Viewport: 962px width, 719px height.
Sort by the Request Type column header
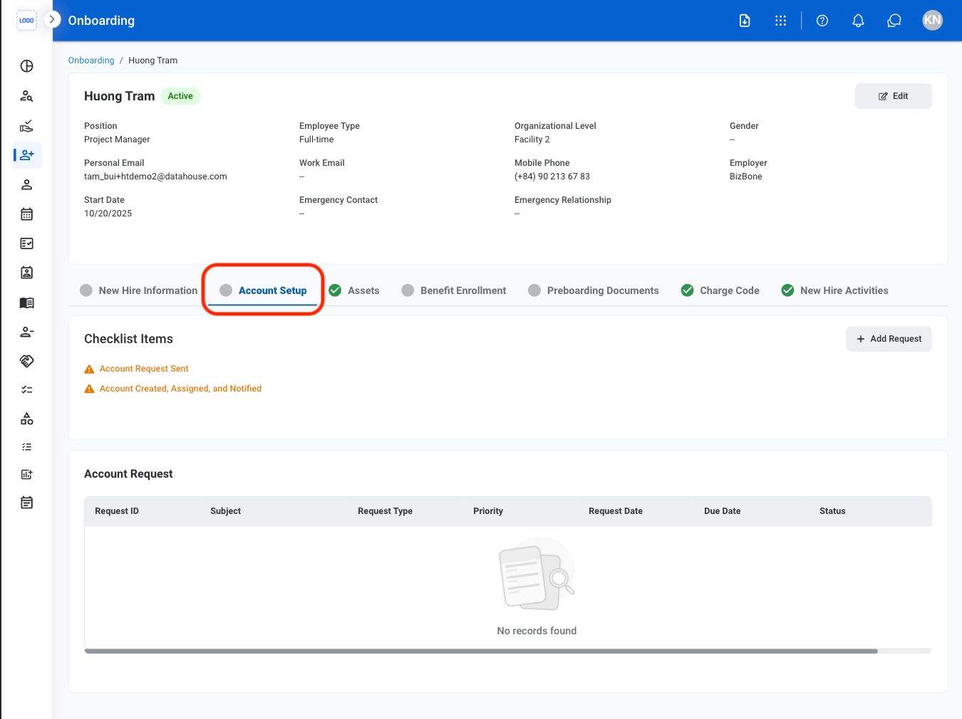(385, 511)
